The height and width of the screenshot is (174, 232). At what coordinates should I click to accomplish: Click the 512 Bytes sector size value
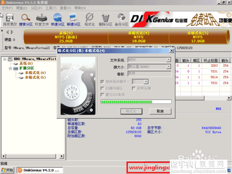(213, 132)
